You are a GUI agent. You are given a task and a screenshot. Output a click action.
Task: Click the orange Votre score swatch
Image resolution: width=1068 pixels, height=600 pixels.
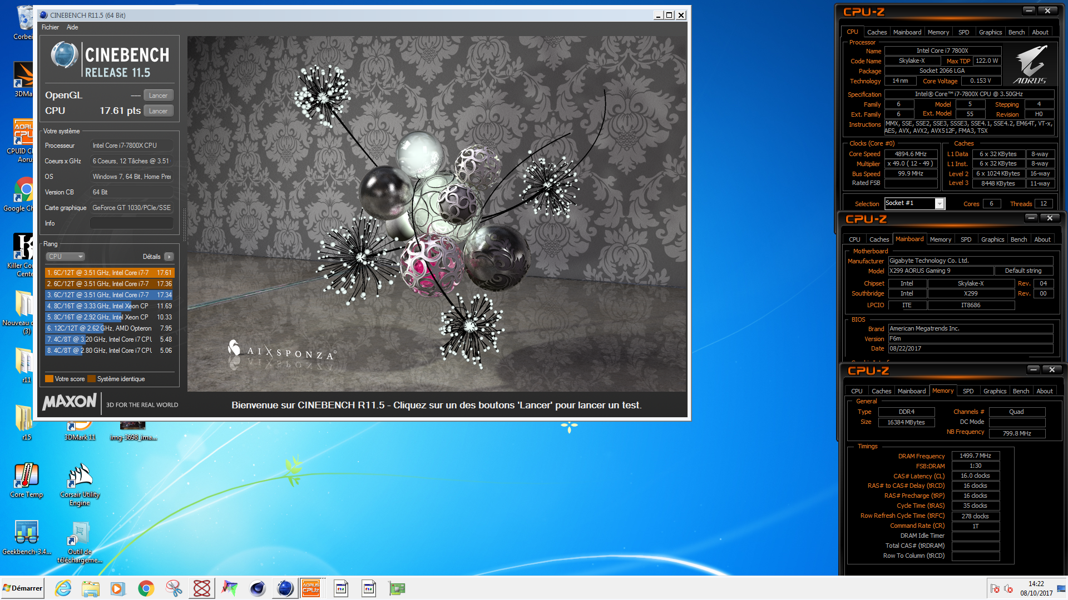point(49,379)
